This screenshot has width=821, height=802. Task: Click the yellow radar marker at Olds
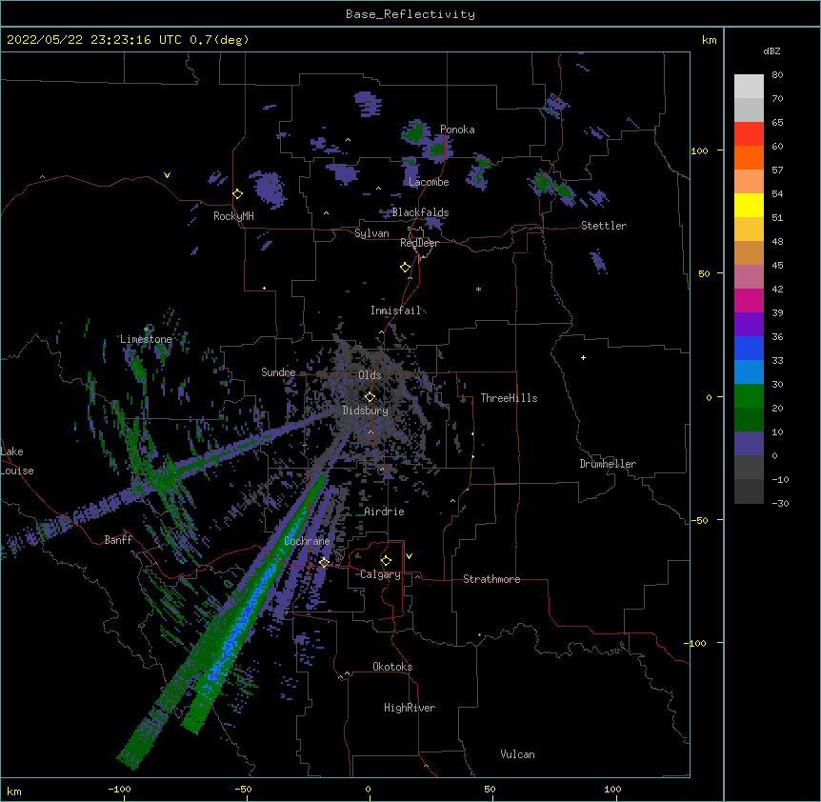coord(370,397)
